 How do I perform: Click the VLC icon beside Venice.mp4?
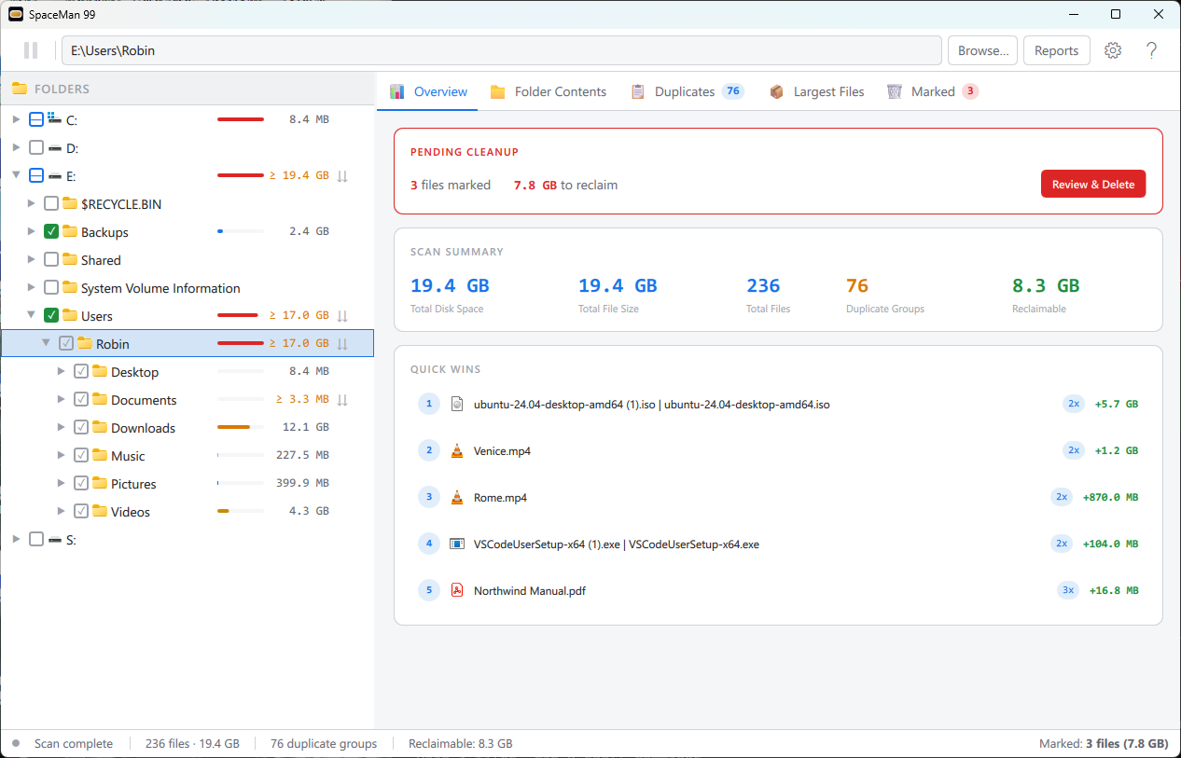coord(456,450)
